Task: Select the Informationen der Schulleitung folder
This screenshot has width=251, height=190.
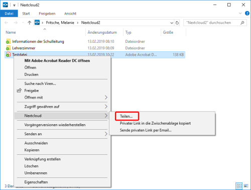Action: pyautogui.click(x=38, y=41)
